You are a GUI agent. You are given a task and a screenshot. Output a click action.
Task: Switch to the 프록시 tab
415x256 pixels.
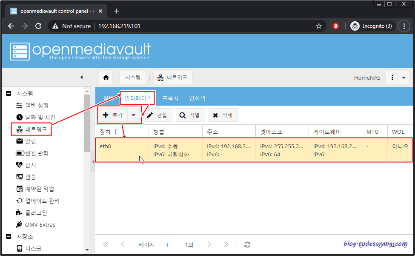170,98
